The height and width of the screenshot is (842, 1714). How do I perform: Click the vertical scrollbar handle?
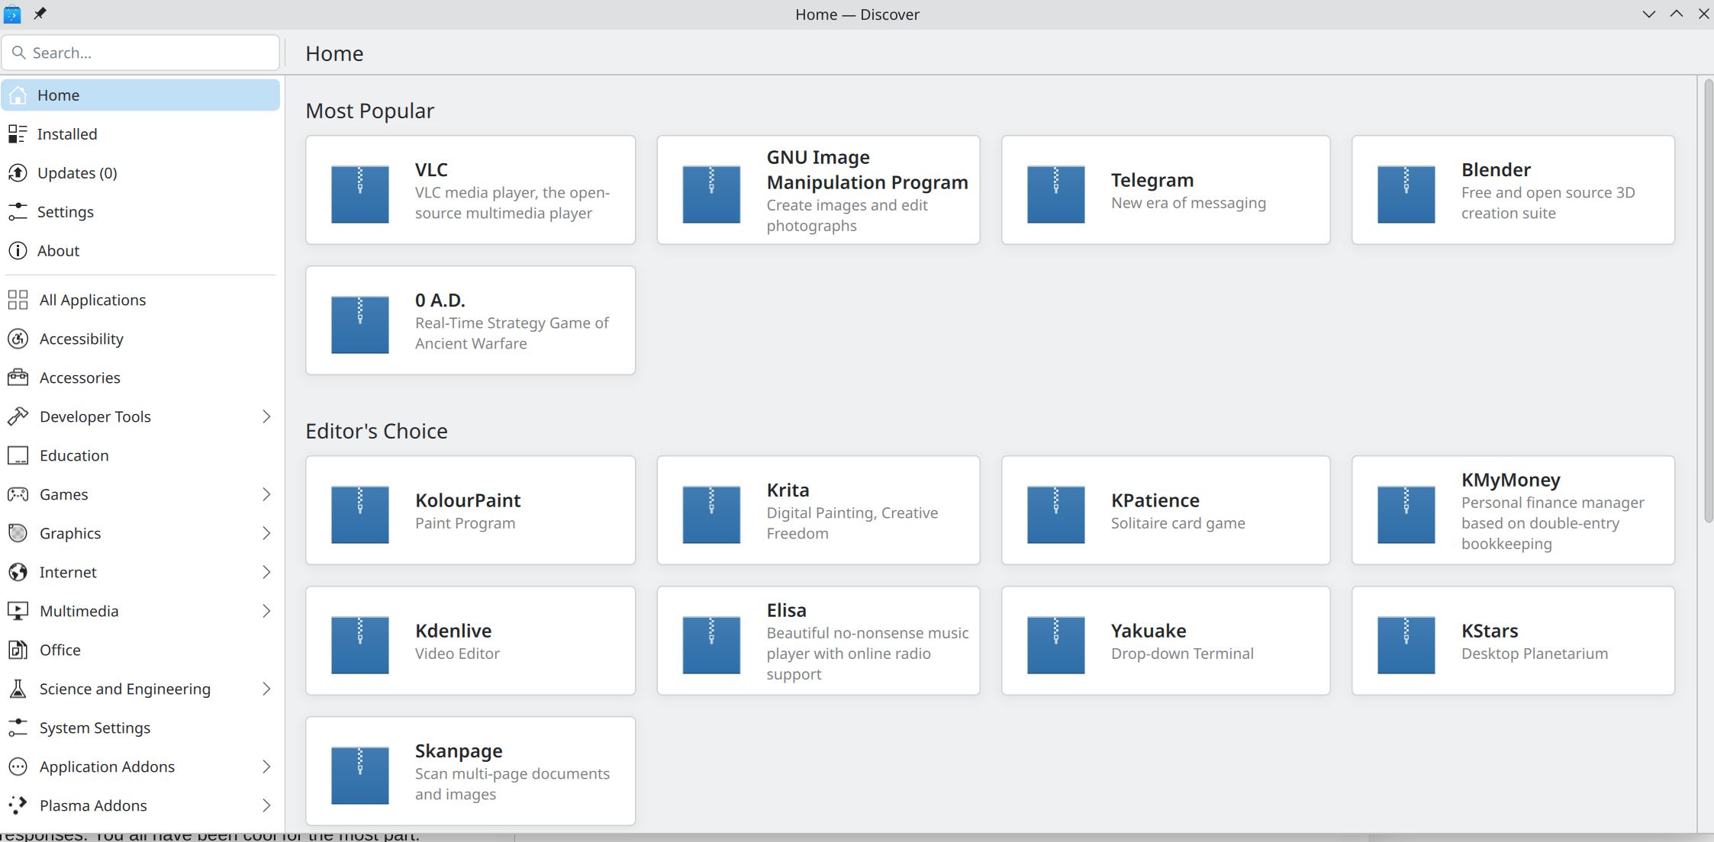coord(1708,301)
